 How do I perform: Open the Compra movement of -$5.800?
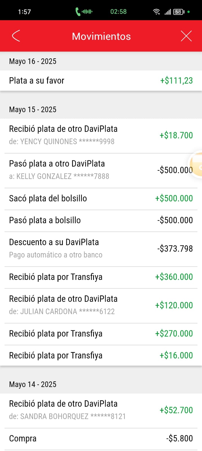[101, 439]
